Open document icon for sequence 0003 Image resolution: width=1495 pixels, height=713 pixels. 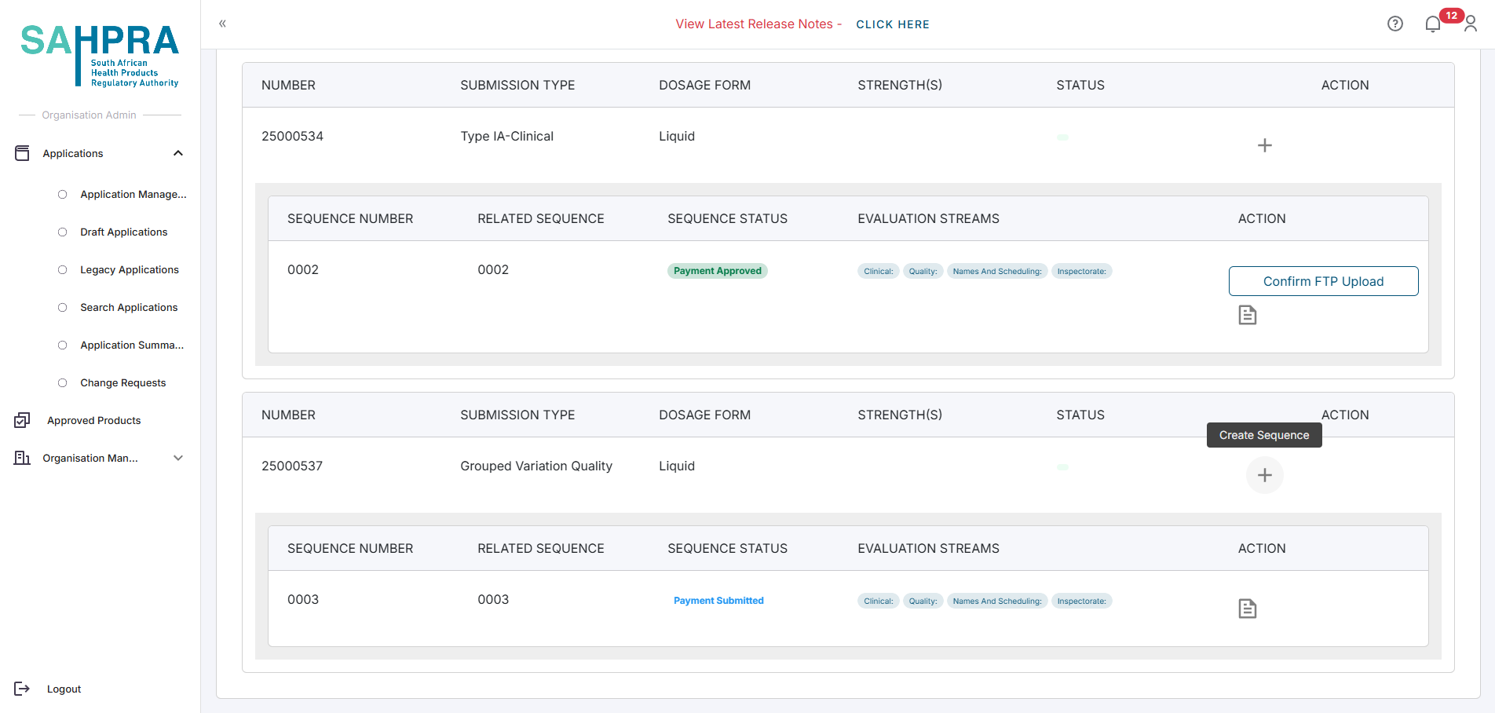tap(1247, 609)
